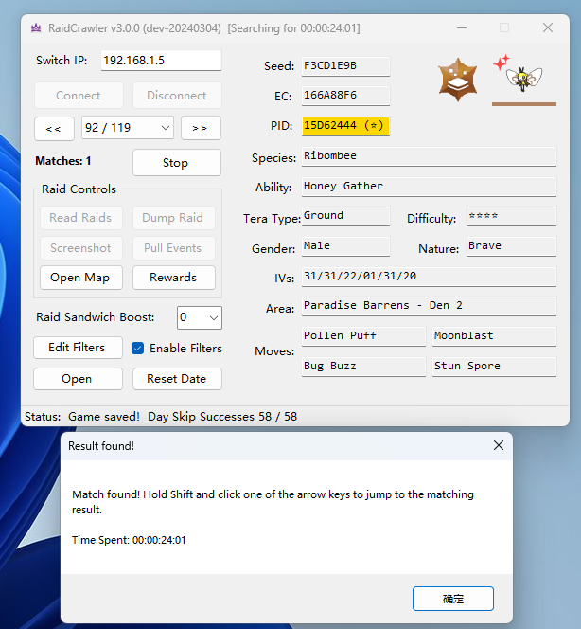Click Day Skip Successes 58 / 58 text
This screenshot has width=581, height=629.
click(222, 417)
